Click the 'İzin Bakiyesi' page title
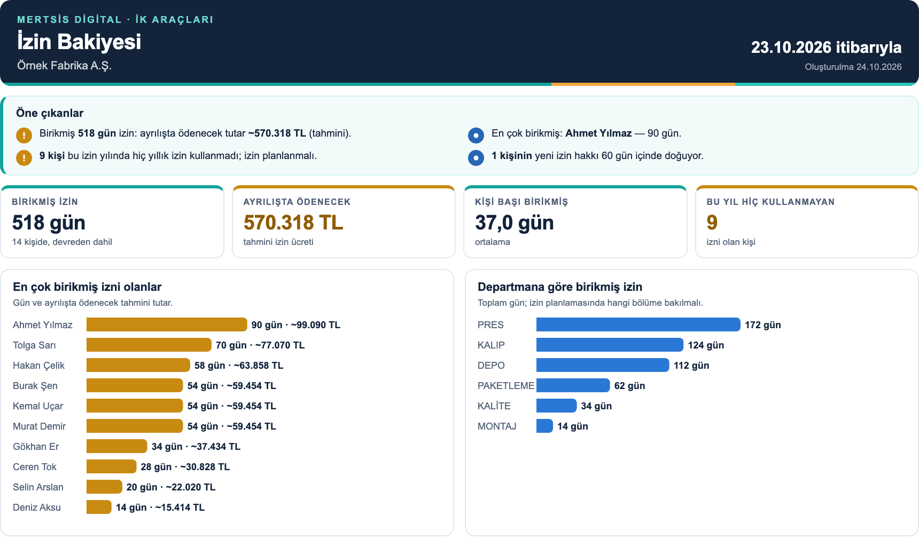Viewport: 919px width, 539px height. [x=79, y=42]
